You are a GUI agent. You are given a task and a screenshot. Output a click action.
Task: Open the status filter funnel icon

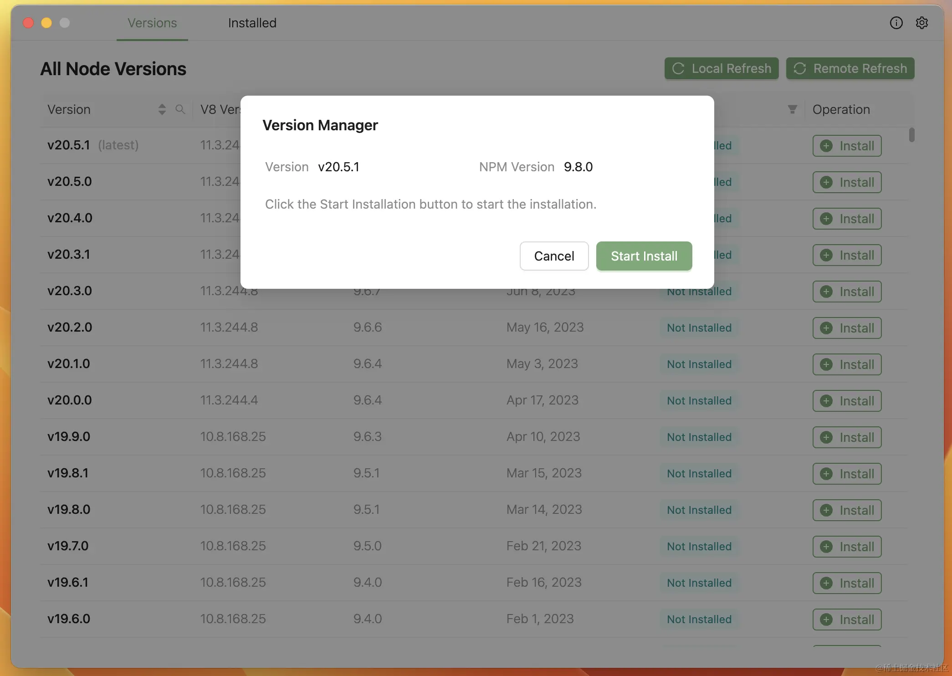click(793, 109)
